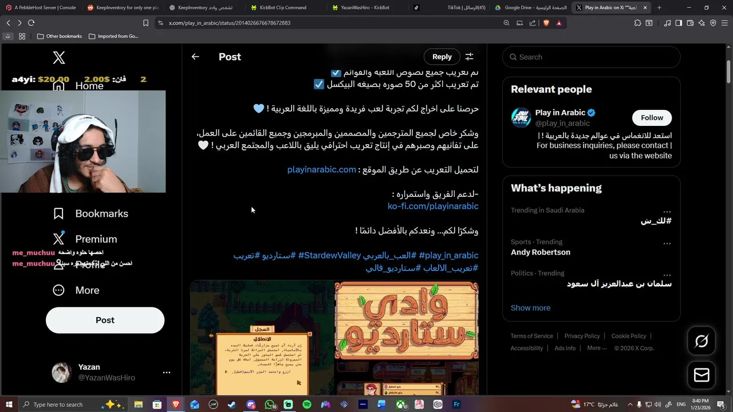
Task: Open the More menu in X sidebar
Action: click(76, 290)
